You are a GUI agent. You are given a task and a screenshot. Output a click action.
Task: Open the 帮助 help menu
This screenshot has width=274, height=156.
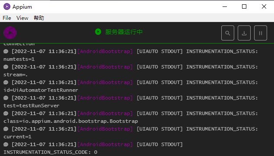[x=39, y=18]
